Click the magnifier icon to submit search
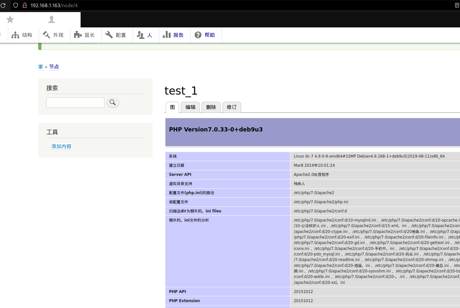460x308 pixels. pos(113,102)
